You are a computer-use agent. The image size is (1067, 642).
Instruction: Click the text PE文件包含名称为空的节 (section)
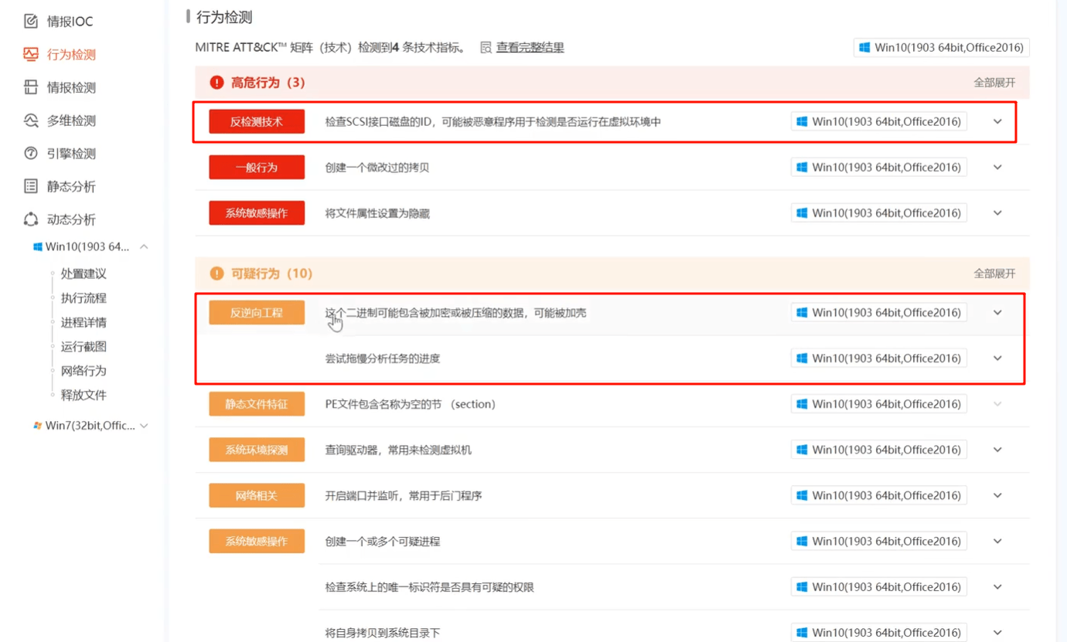click(x=411, y=404)
